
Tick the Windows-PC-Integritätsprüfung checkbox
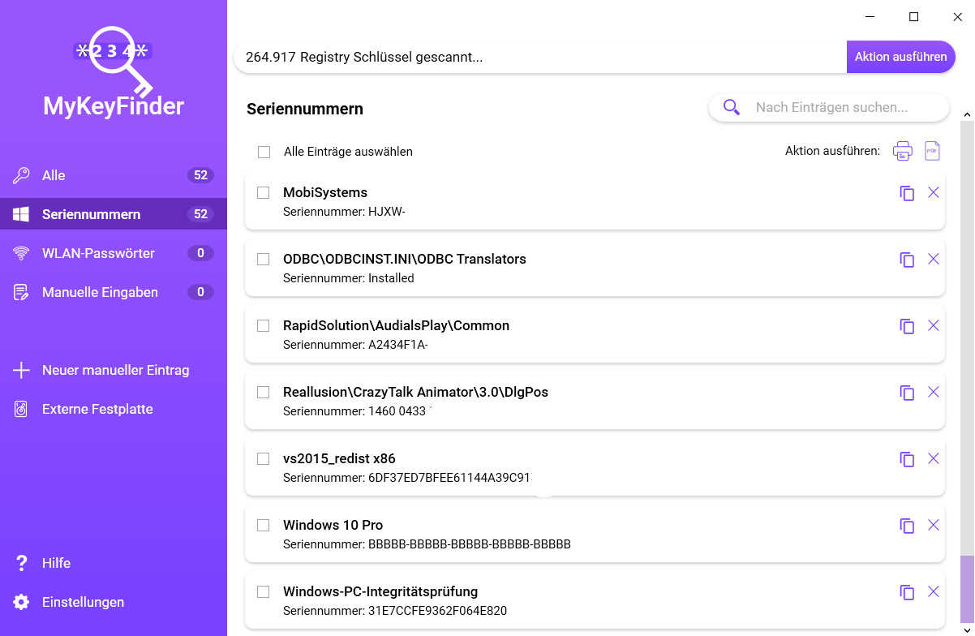263,591
